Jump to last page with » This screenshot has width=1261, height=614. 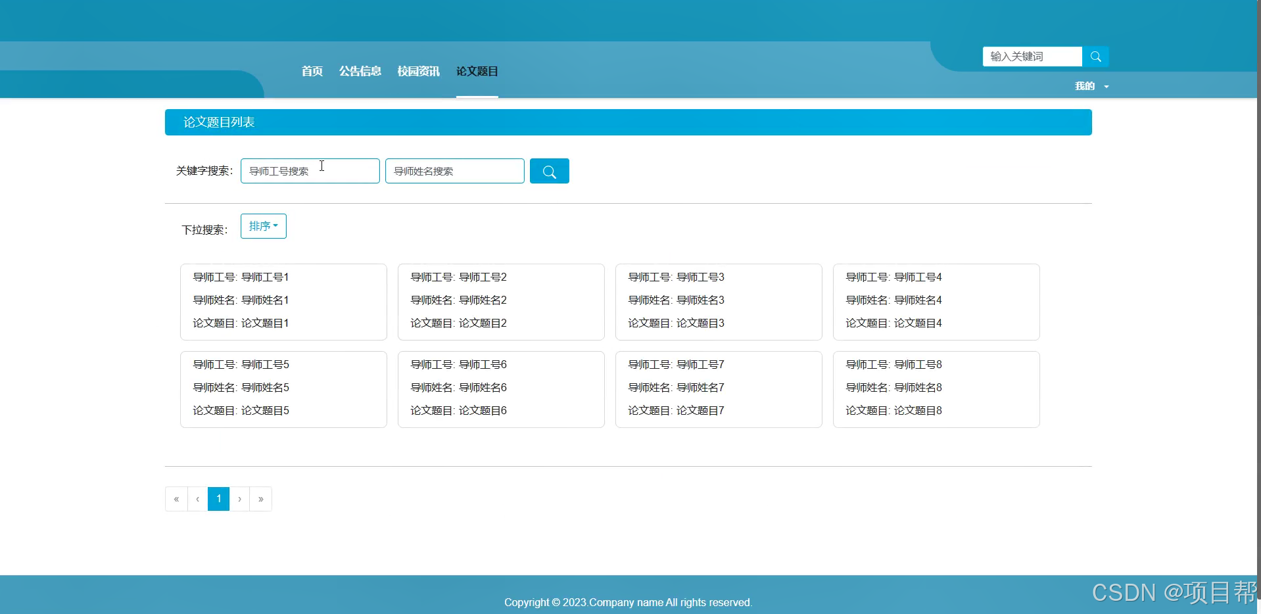(261, 499)
